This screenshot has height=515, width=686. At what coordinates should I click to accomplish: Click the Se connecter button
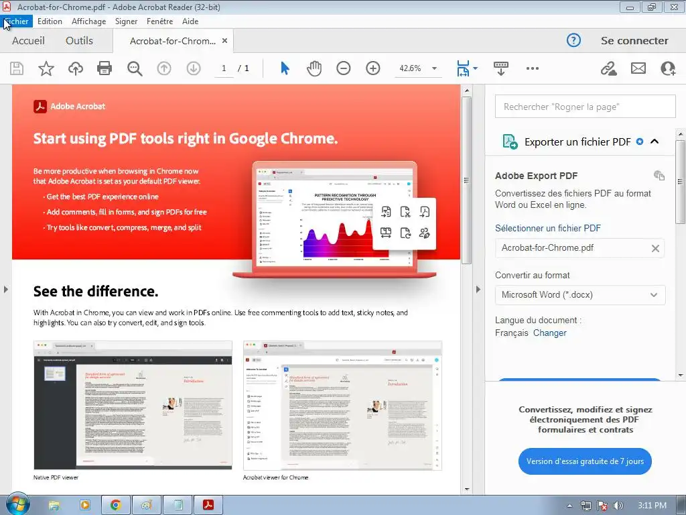(x=634, y=40)
